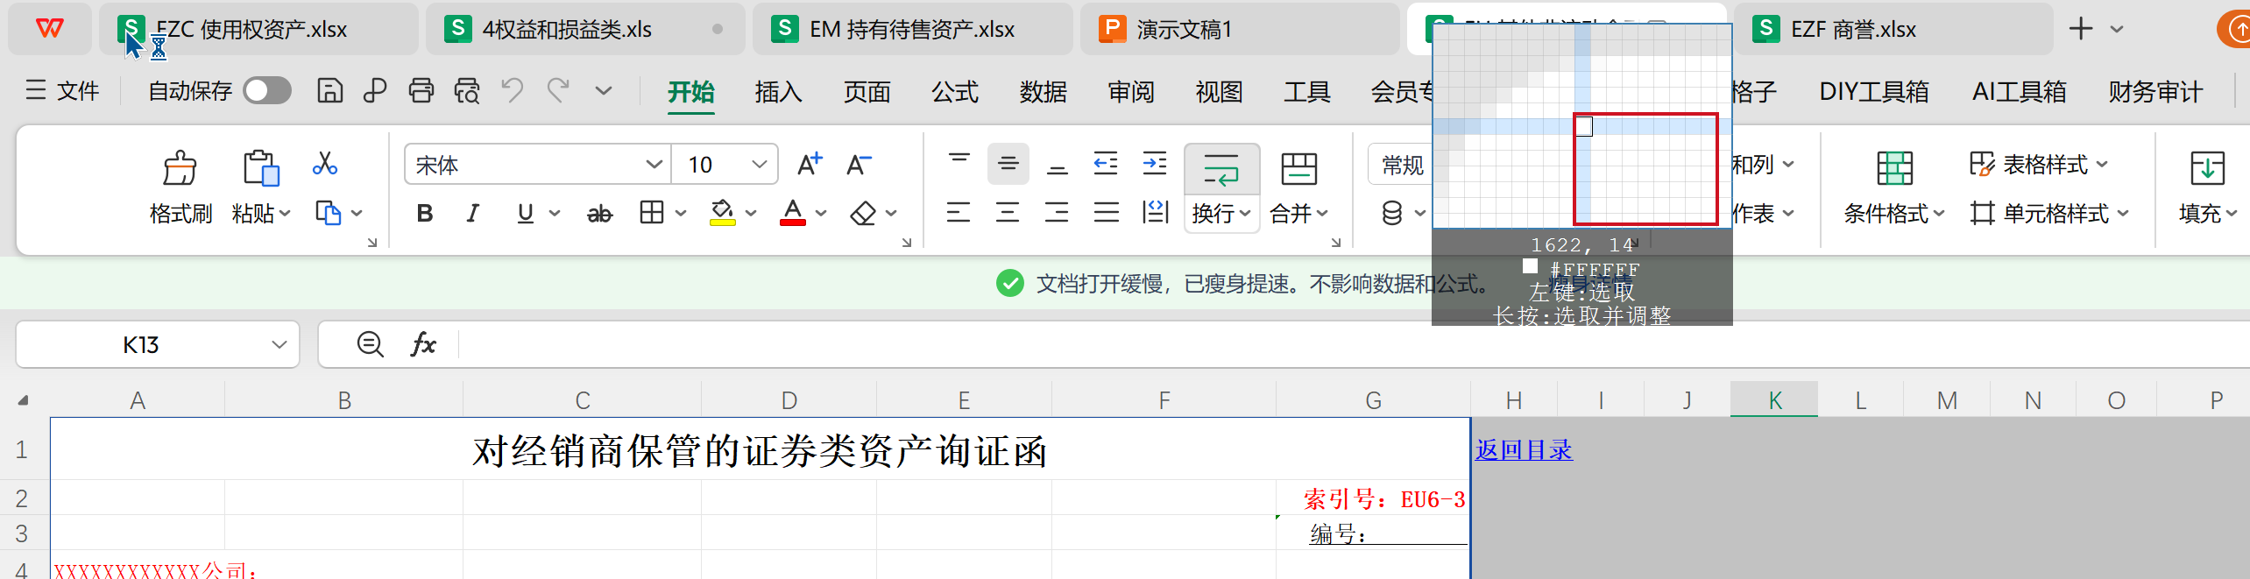
Task: Open font color dropdown arrow
Action: (x=821, y=213)
